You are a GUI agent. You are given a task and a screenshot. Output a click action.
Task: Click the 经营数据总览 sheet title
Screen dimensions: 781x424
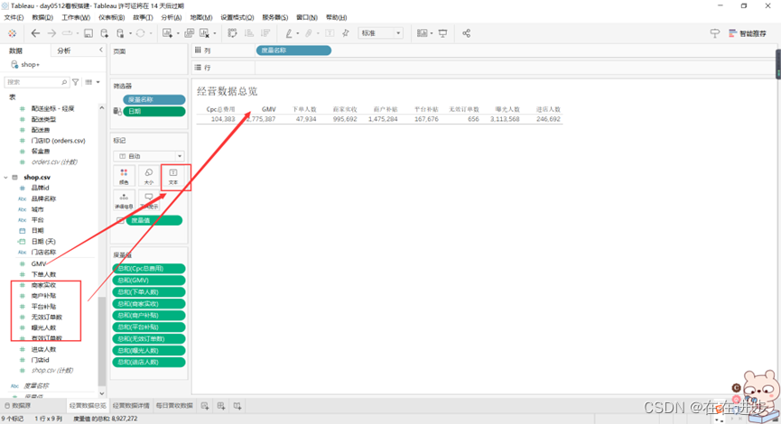[228, 92]
